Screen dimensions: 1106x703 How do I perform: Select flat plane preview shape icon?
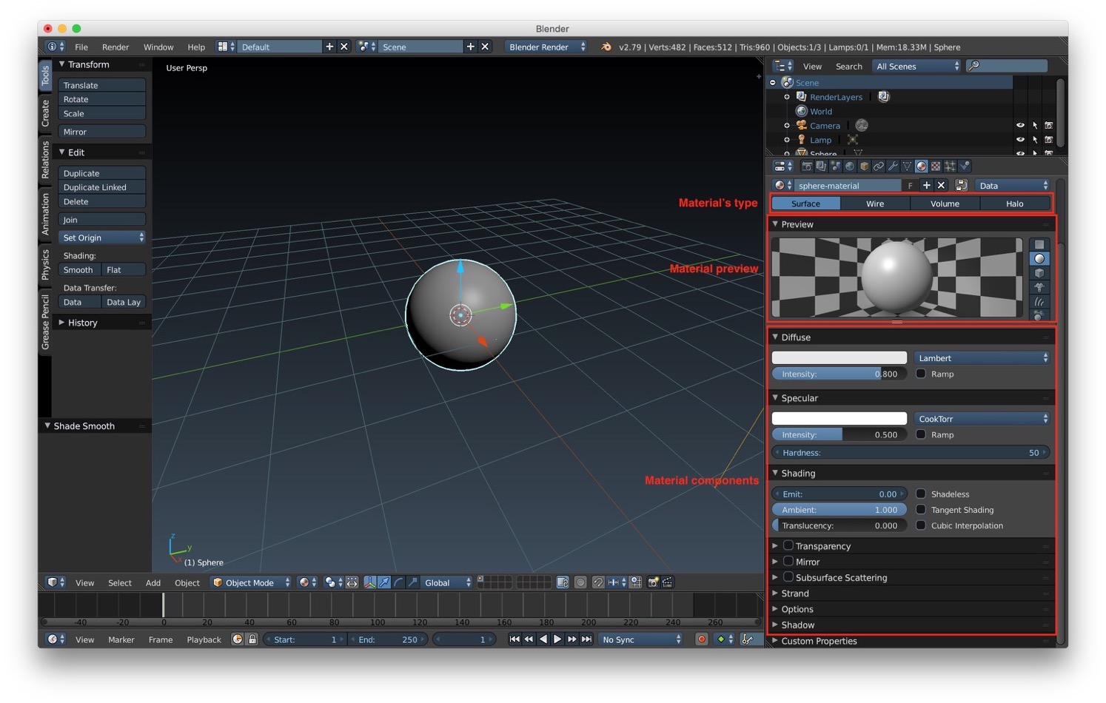pos(1039,245)
